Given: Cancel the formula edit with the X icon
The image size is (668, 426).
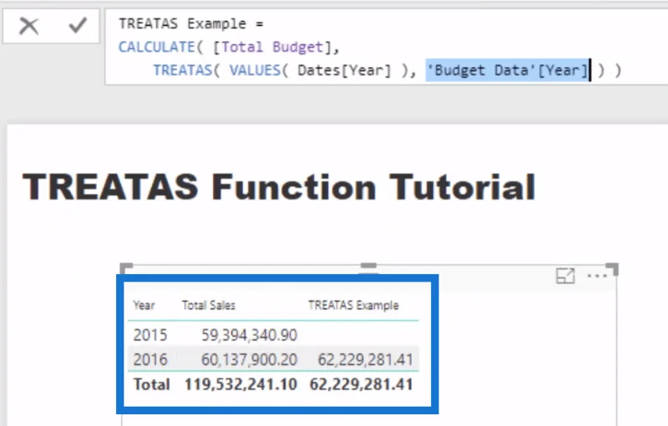Looking at the screenshot, I should [x=29, y=26].
